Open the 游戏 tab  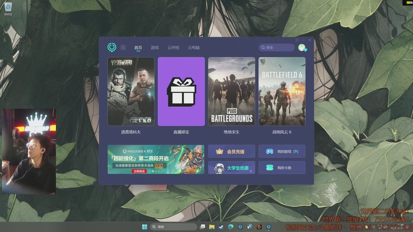154,47
